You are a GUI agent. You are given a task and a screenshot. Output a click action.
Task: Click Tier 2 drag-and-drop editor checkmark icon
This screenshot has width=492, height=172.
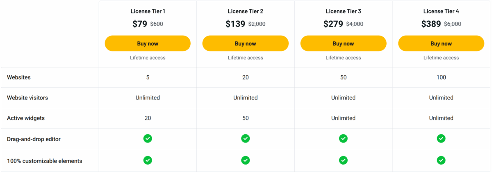pyautogui.click(x=245, y=138)
